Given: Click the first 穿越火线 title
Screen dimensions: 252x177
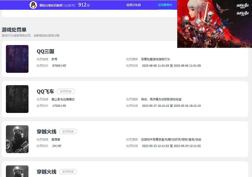Looking at the screenshot, I should [46, 132].
